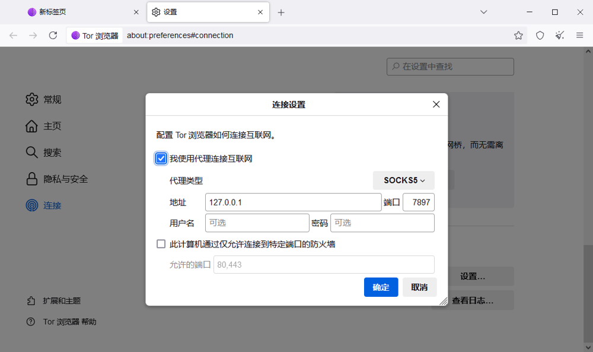
Task: Uncheck 我使用代理连接互联网 checkbox
Action: point(161,158)
